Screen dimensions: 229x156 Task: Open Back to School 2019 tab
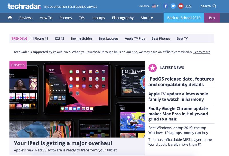[x=184, y=18]
